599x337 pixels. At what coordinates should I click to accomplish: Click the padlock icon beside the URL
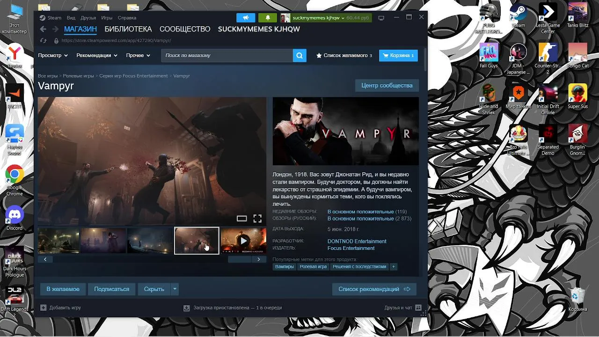click(56, 41)
